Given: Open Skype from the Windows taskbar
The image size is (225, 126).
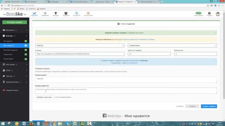Looking at the screenshot, I should tap(67, 124).
